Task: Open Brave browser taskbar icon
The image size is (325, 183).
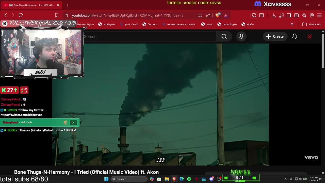Action: pos(174,179)
